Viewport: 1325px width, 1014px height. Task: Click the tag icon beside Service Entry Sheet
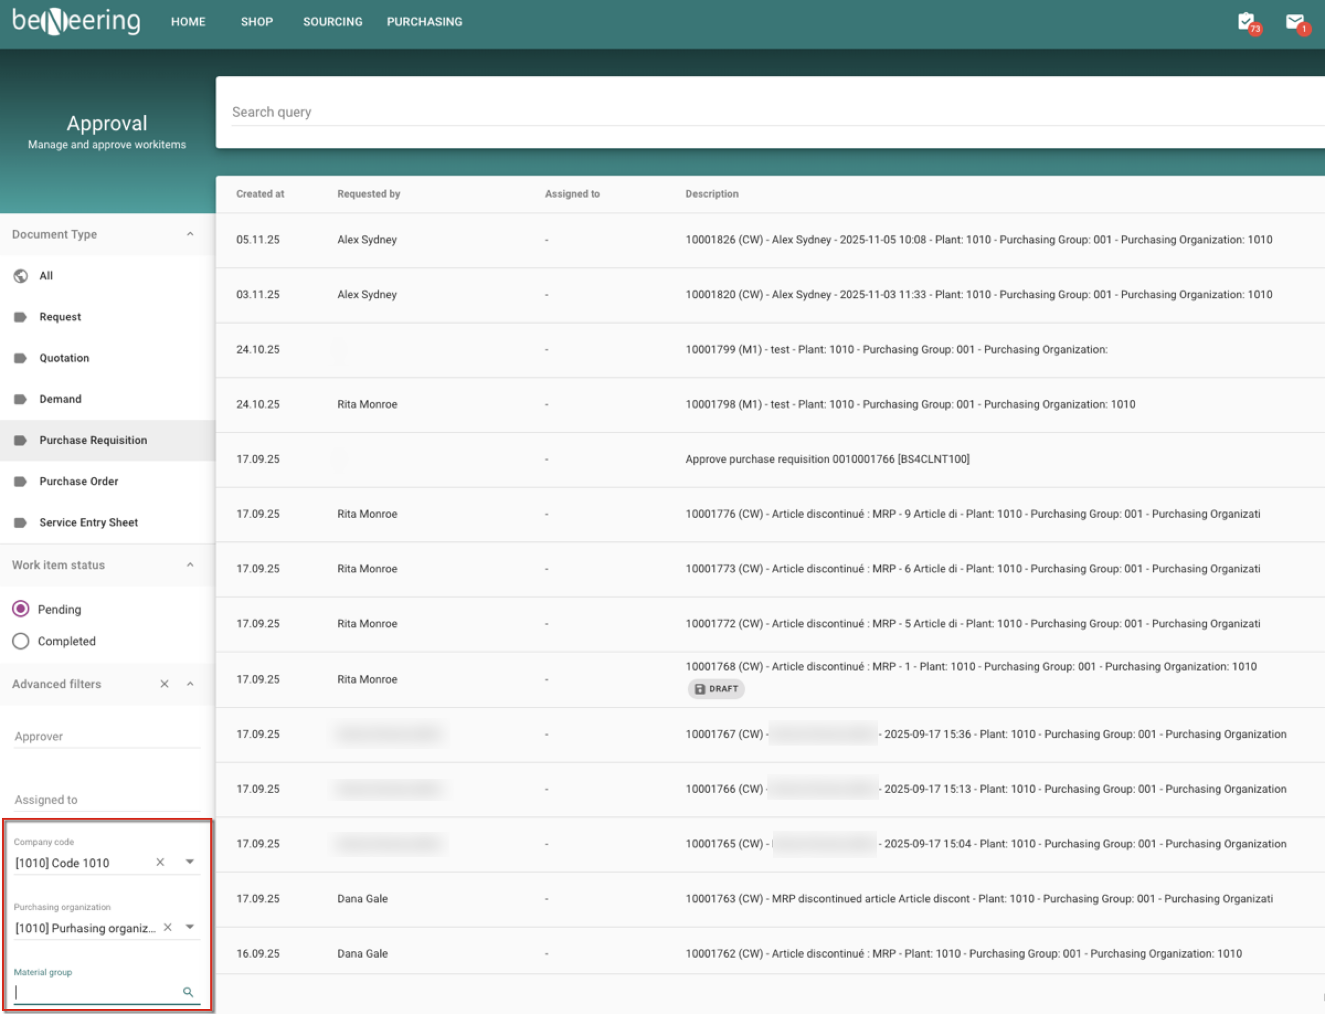point(20,522)
